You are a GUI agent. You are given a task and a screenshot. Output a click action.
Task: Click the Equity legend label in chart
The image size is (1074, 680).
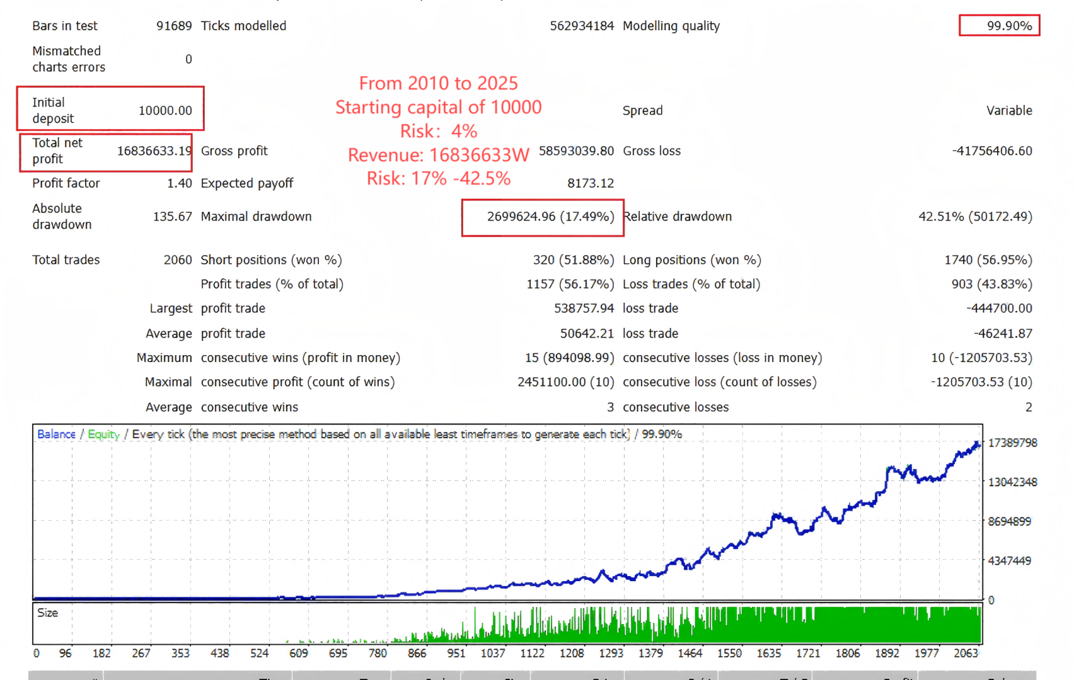103,434
